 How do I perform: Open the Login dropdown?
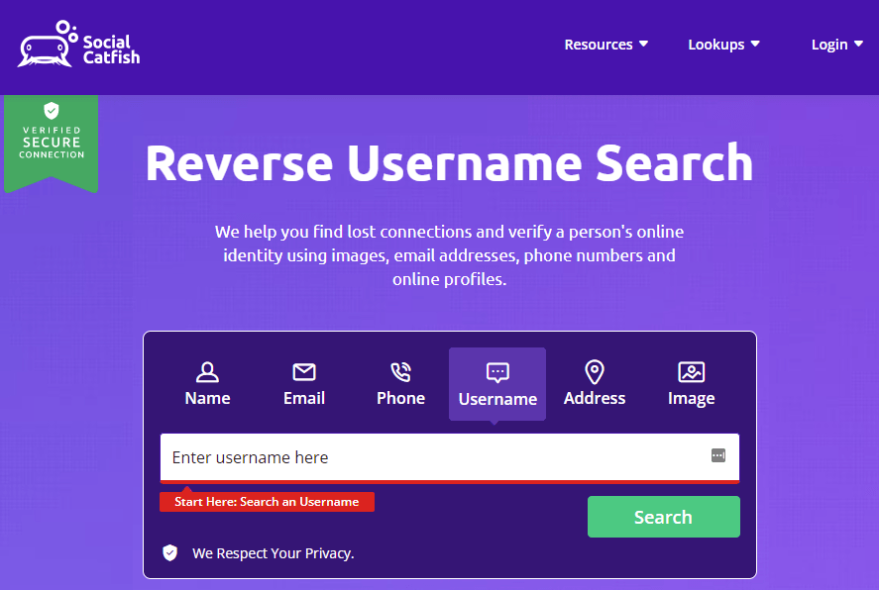[x=837, y=45]
